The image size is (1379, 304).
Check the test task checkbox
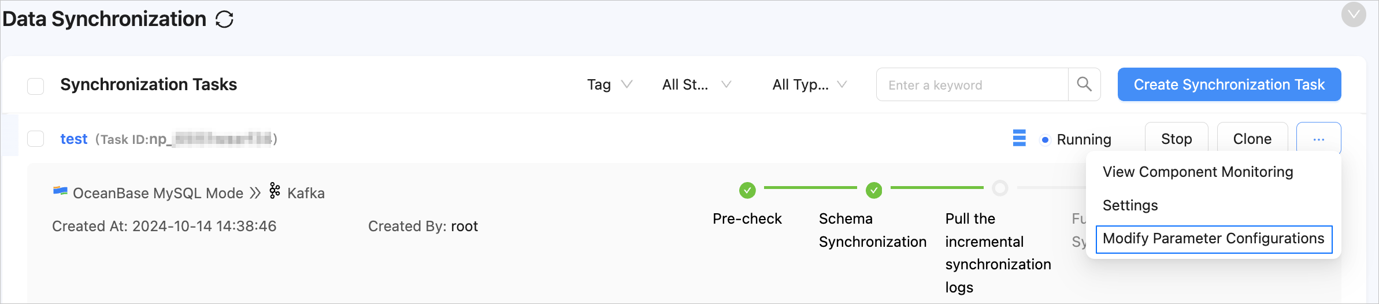click(36, 139)
